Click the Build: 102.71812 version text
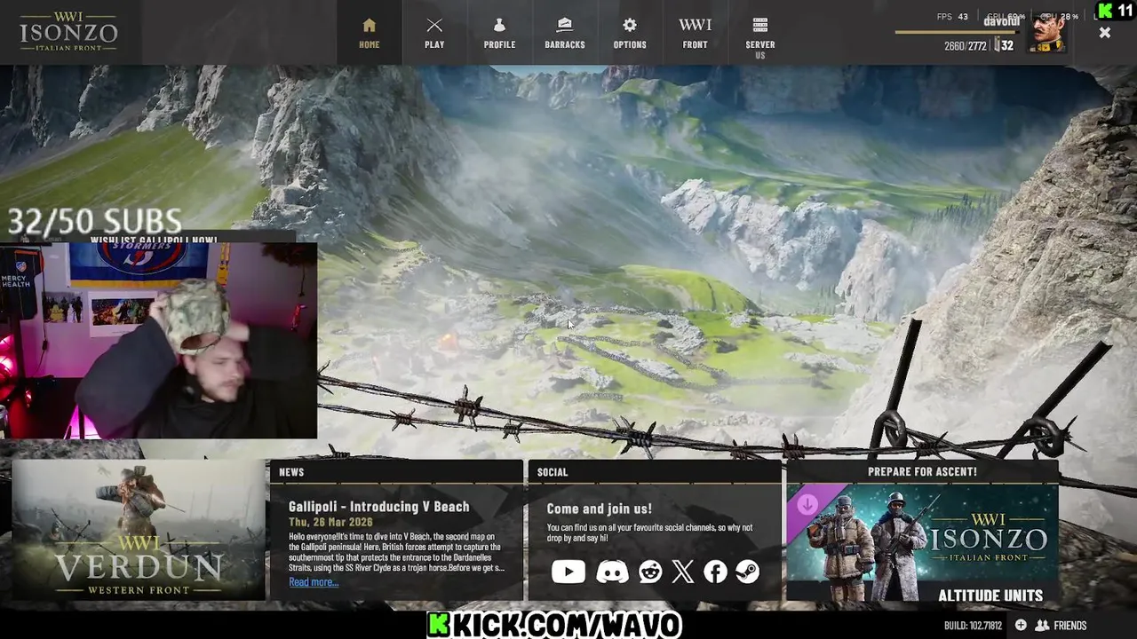1137x639 pixels. [x=973, y=626]
